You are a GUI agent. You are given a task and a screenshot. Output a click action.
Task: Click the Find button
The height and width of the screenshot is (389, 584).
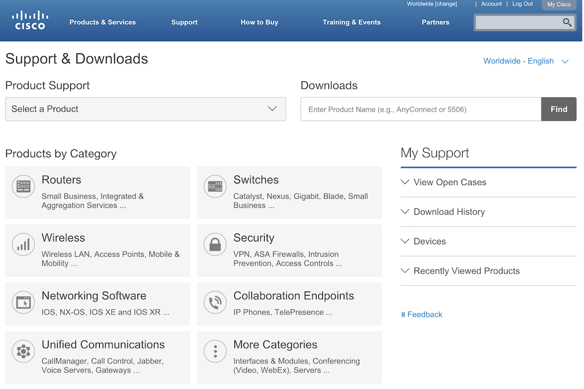559,109
